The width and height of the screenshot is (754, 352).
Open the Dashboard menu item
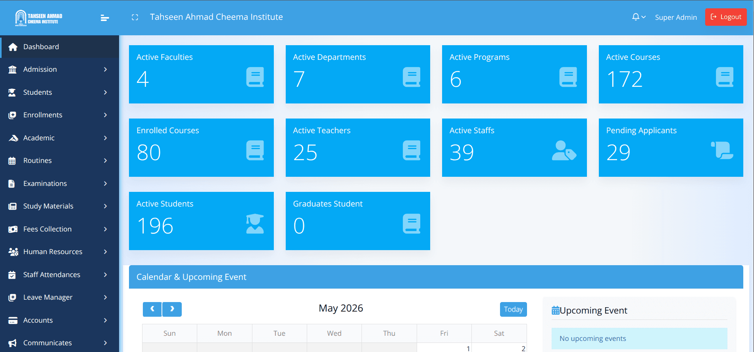pos(60,47)
